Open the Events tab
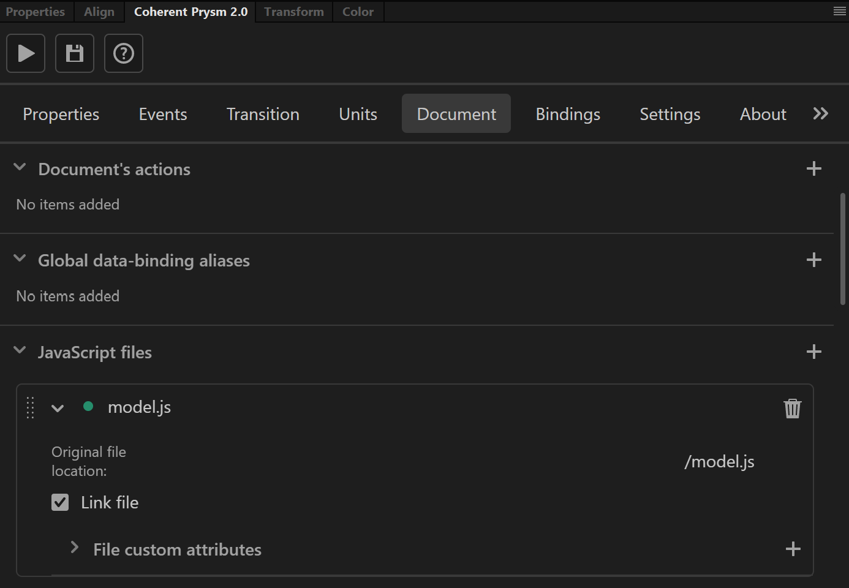 [163, 114]
